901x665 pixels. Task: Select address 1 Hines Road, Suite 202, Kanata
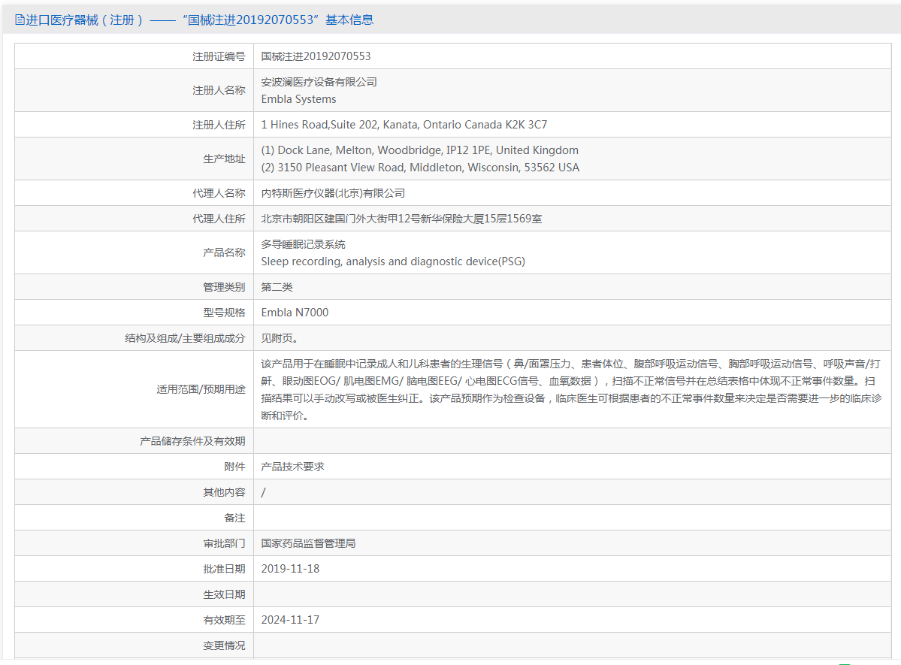pos(404,125)
